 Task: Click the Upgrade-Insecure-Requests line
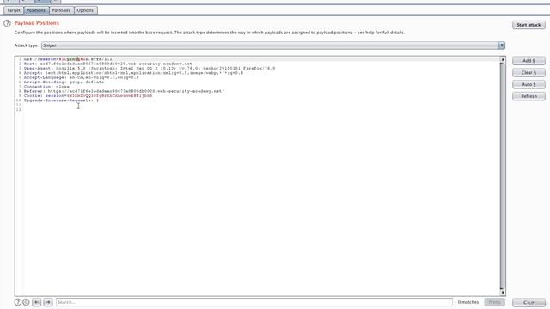click(x=61, y=100)
